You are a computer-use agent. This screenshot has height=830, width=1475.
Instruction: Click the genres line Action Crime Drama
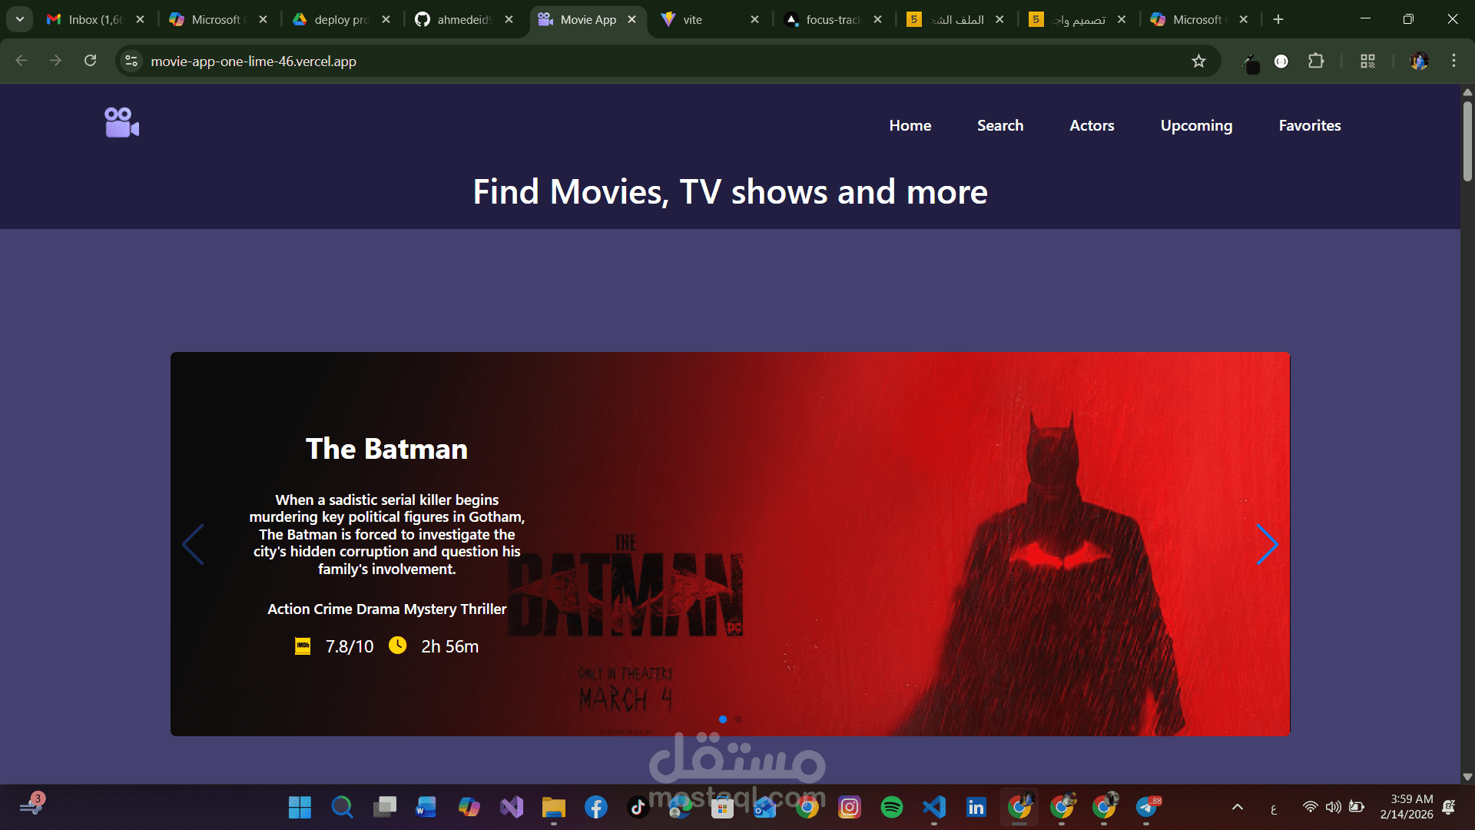click(386, 609)
